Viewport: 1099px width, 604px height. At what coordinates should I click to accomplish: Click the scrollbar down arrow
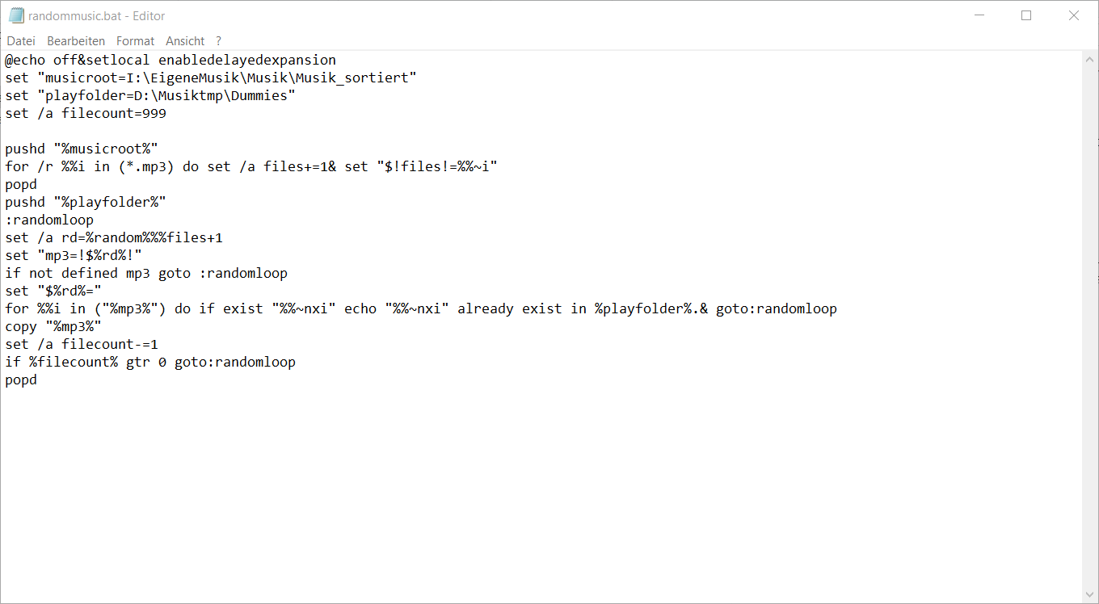(x=1090, y=595)
